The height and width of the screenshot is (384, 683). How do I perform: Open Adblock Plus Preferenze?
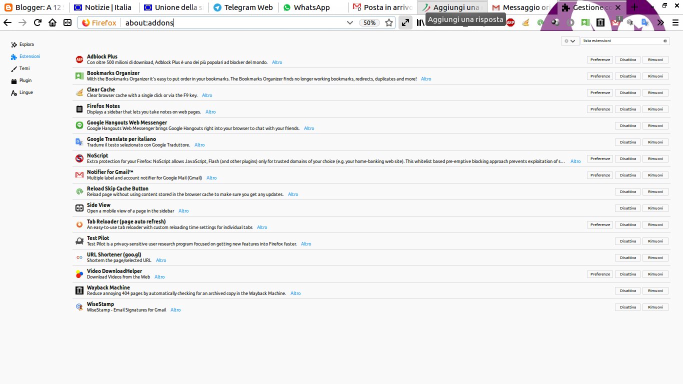point(600,59)
